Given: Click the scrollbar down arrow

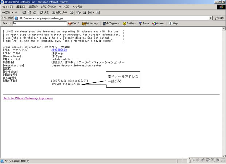Looking at the screenshot, I should click(223, 156).
